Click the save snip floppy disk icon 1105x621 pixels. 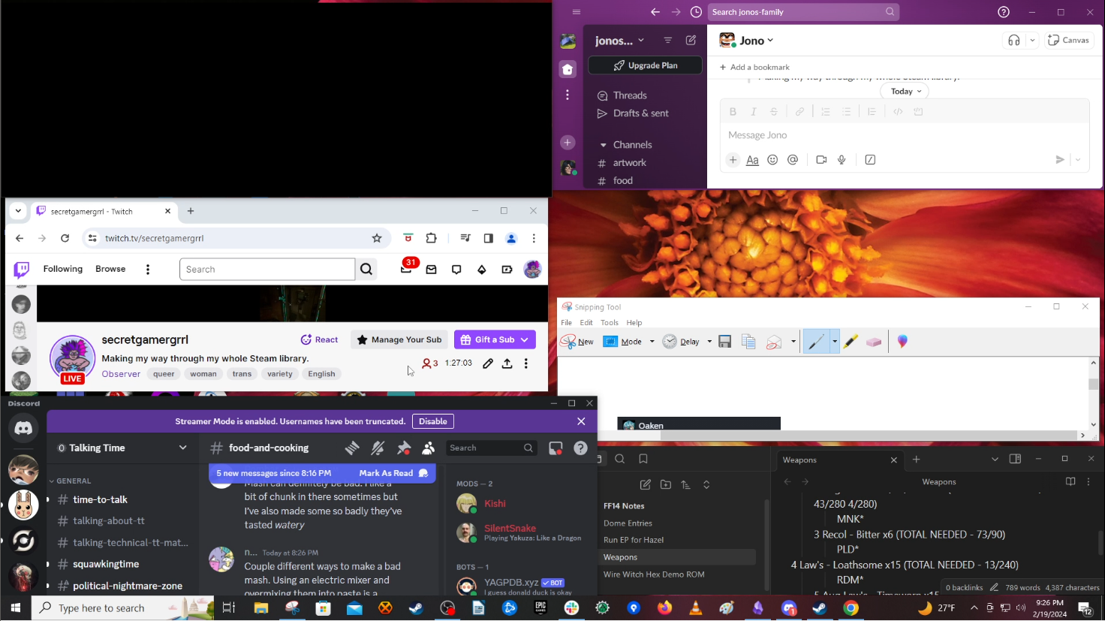(724, 342)
